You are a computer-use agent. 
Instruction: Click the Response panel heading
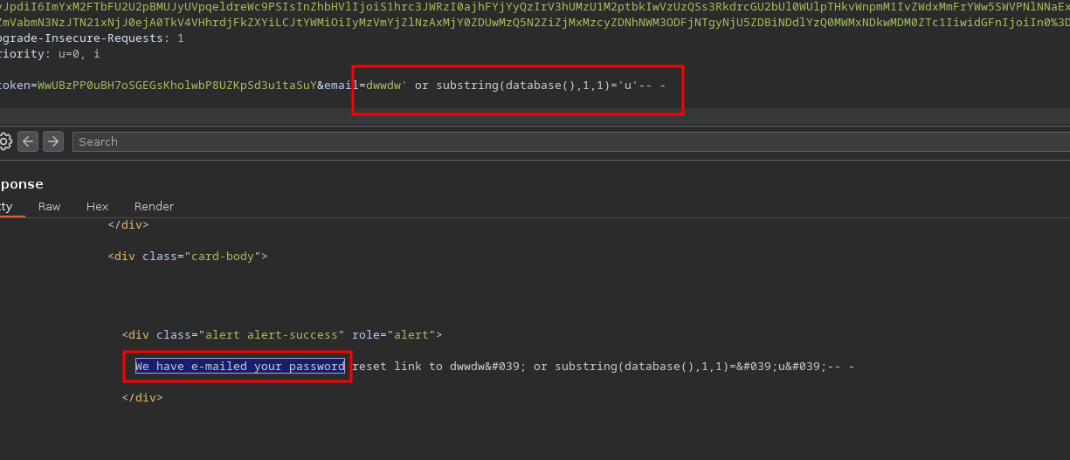(x=21, y=184)
